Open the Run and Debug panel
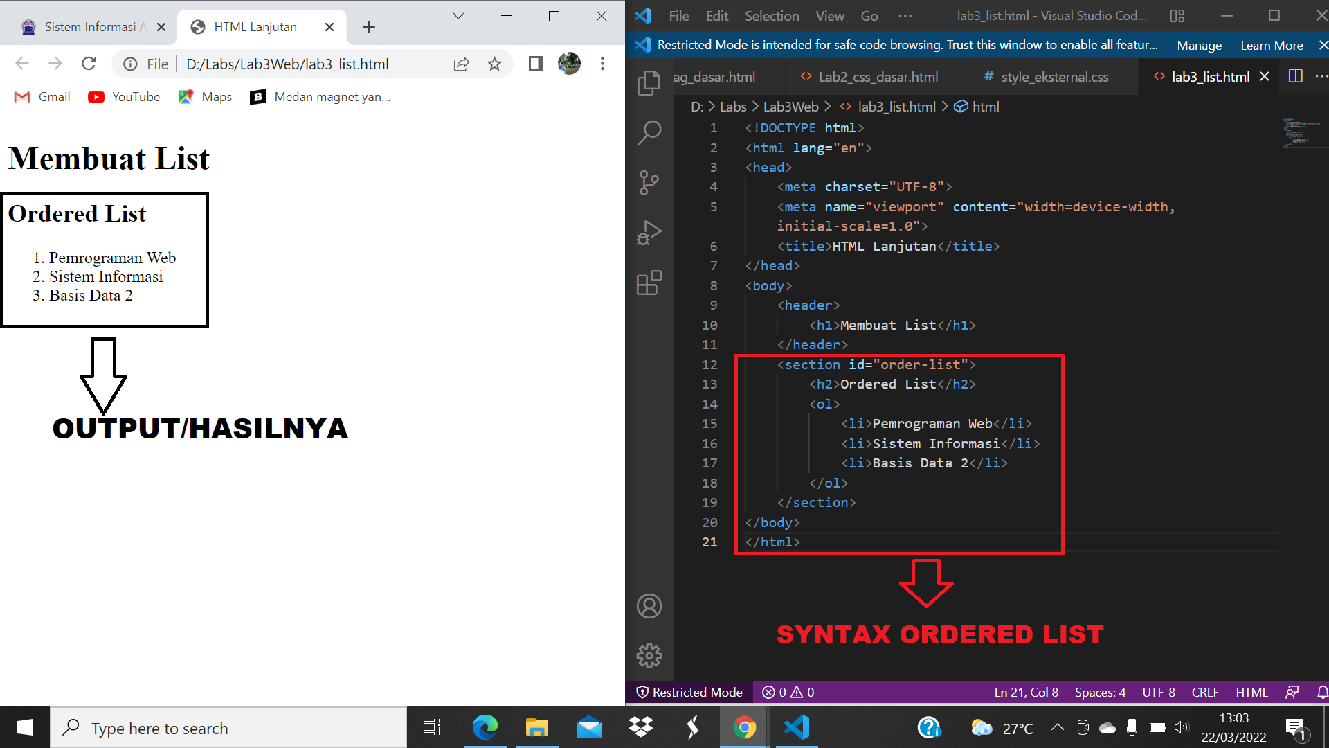The image size is (1329, 748). (x=649, y=232)
